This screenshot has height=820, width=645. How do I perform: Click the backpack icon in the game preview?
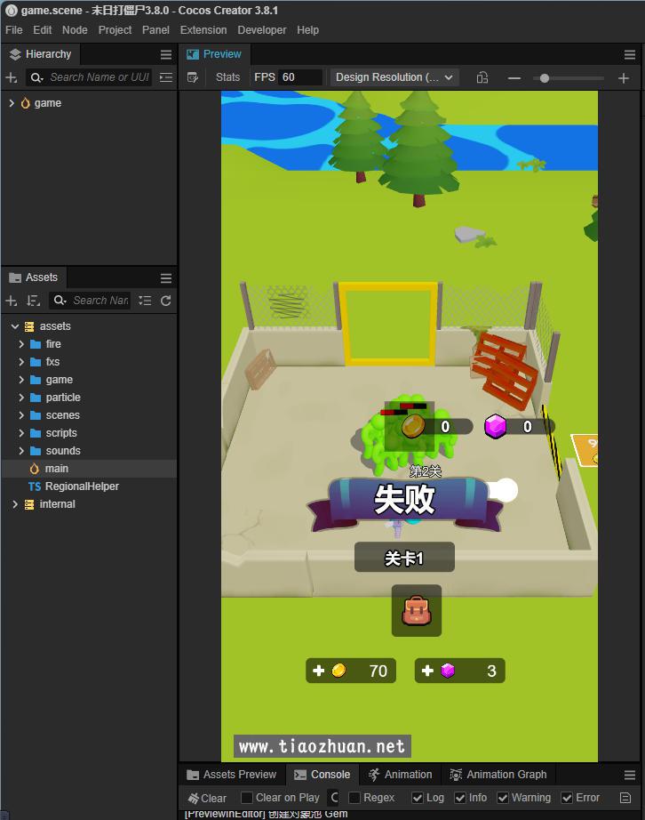point(416,611)
